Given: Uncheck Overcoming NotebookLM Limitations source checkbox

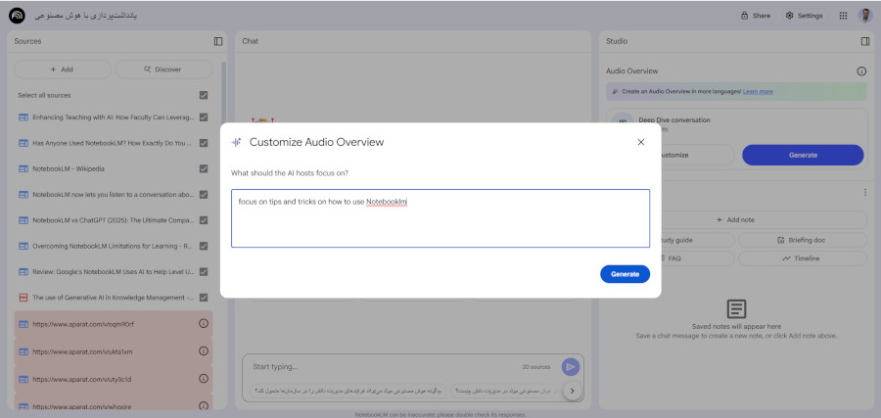Looking at the screenshot, I should pyautogui.click(x=204, y=246).
